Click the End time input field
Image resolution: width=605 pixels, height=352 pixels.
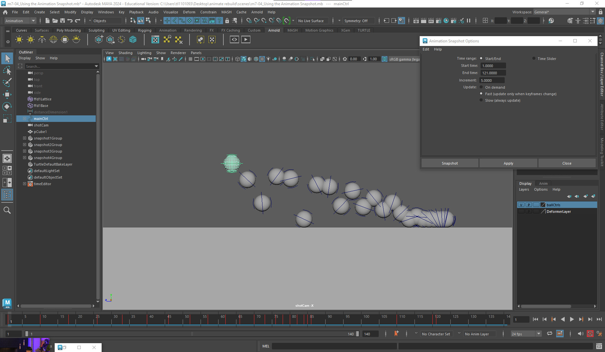pos(493,73)
